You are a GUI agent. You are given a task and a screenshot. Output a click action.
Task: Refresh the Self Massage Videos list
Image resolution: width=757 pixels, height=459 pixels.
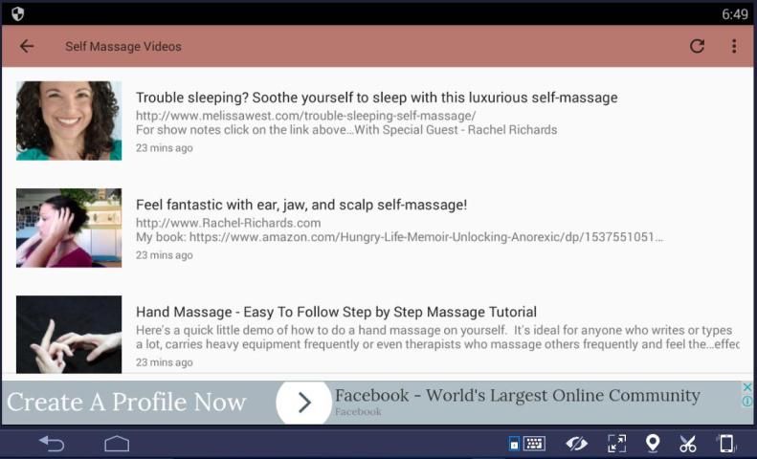[x=697, y=46]
